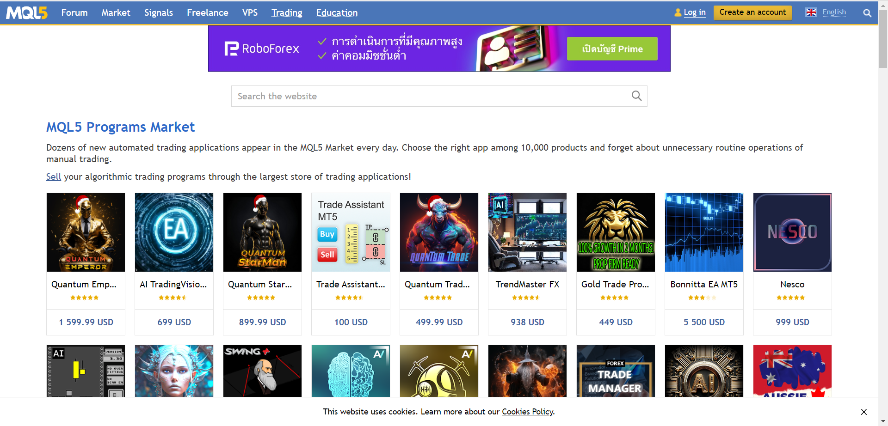
Task: Open the gold miner helmet thumbnail
Action: (x=439, y=371)
